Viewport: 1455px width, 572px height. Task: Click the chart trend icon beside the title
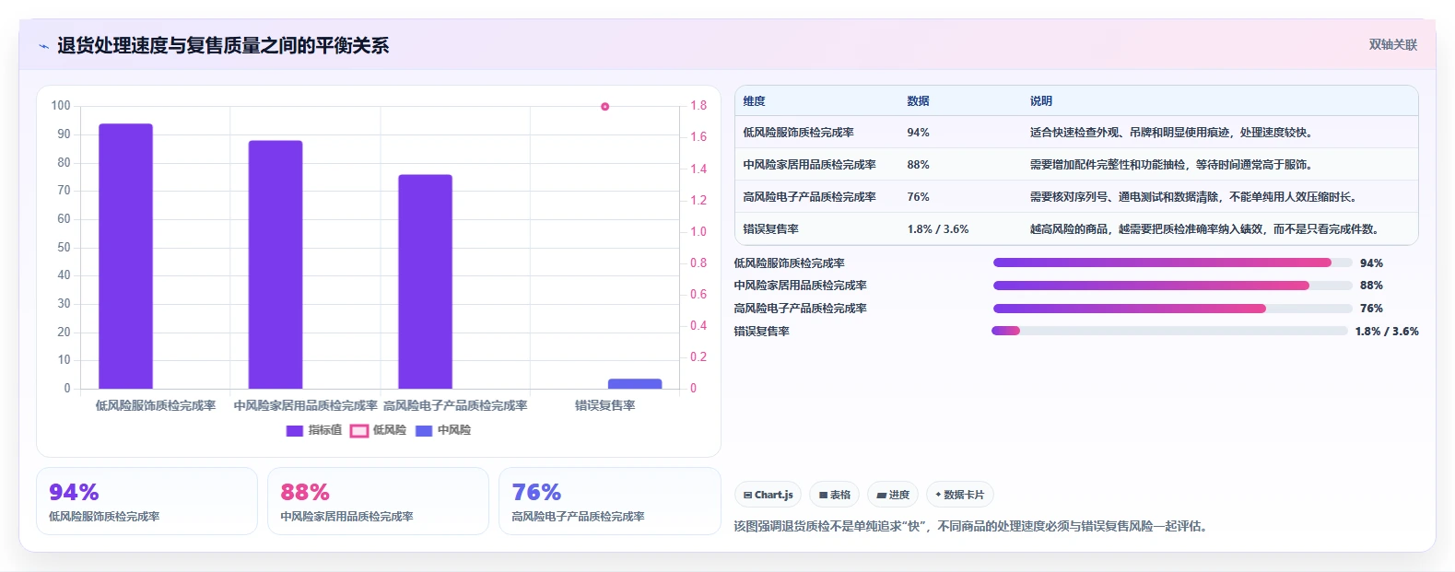(x=43, y=46)
